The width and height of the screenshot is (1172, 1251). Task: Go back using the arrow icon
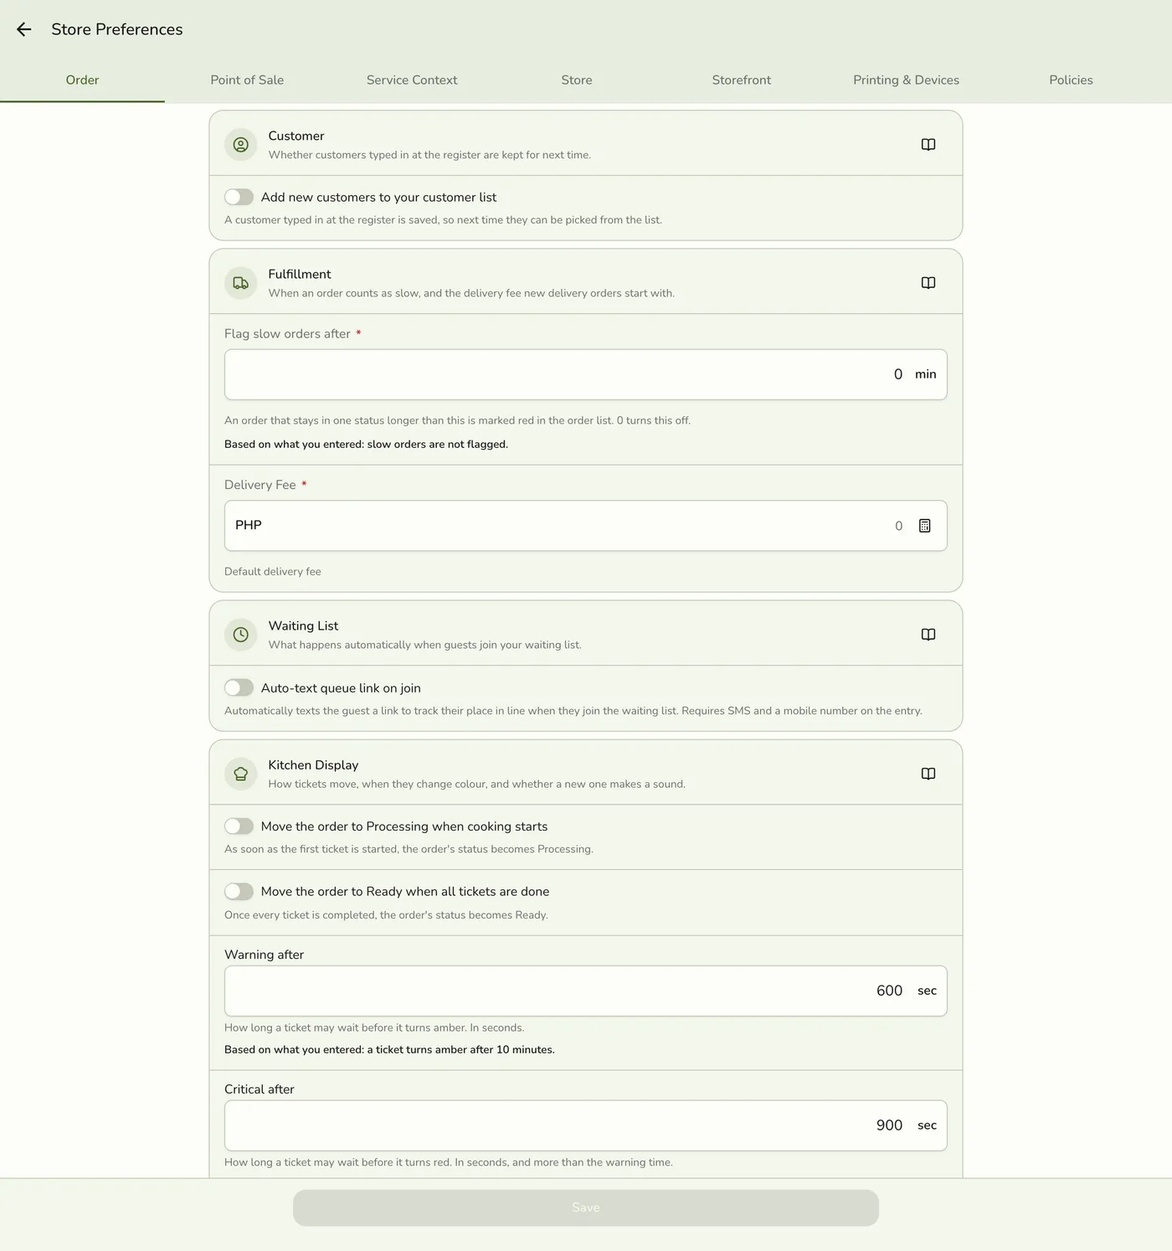[24, 29]
